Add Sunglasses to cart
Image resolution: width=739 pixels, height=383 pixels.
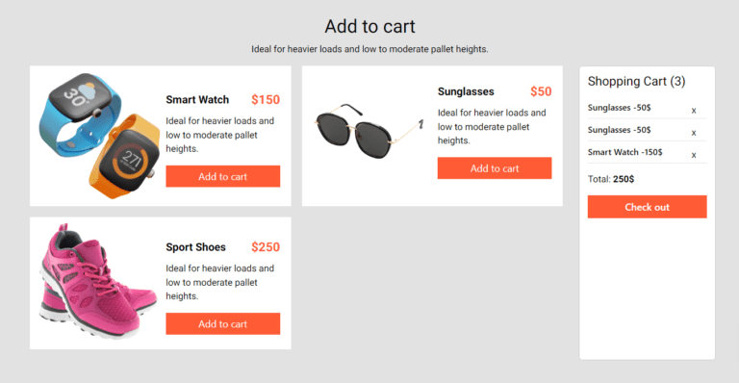tap(495, 168)
